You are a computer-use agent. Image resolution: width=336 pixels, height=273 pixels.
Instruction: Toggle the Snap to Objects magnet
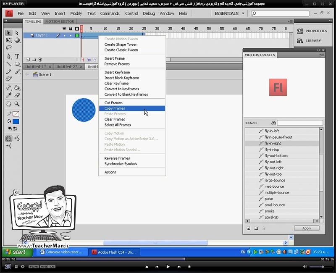(x=8, y=139)
